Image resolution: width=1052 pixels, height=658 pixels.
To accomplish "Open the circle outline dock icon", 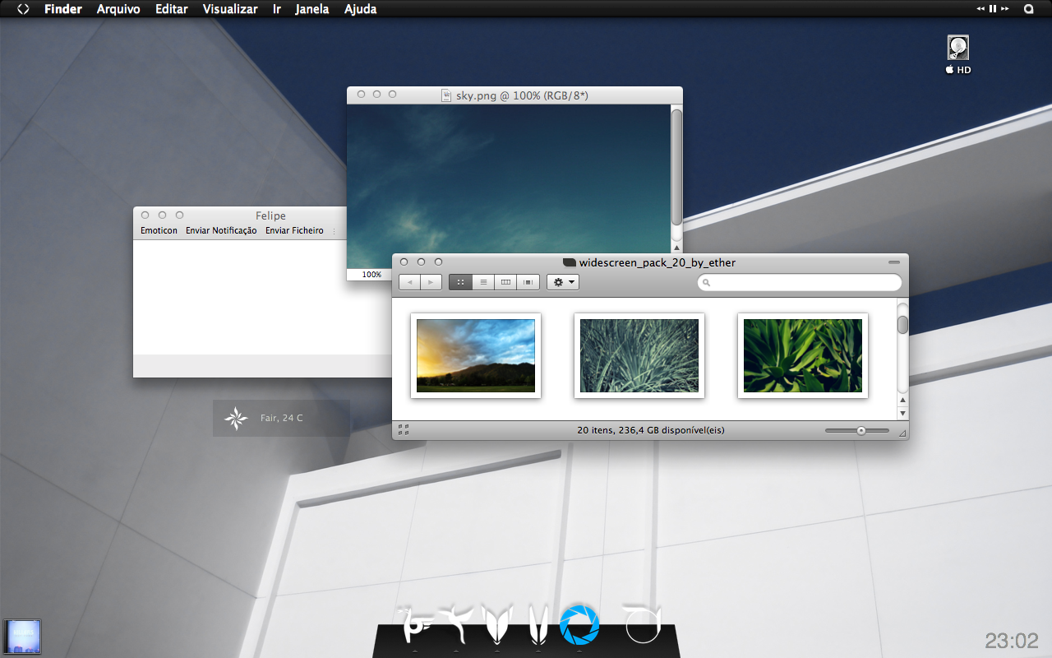I will click(x=642, y=624).
